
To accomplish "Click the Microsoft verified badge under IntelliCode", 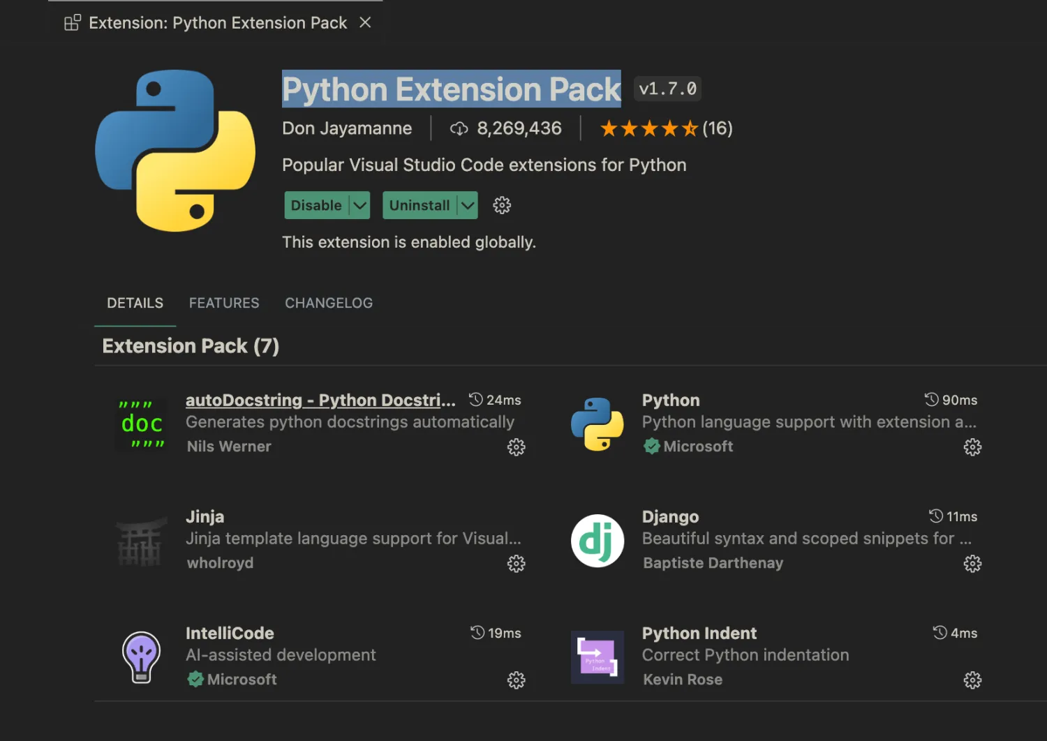I will (195, 679).
